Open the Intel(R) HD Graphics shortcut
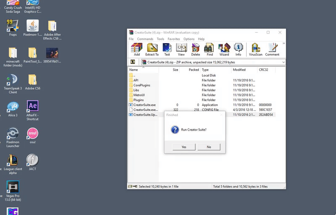 33,6
